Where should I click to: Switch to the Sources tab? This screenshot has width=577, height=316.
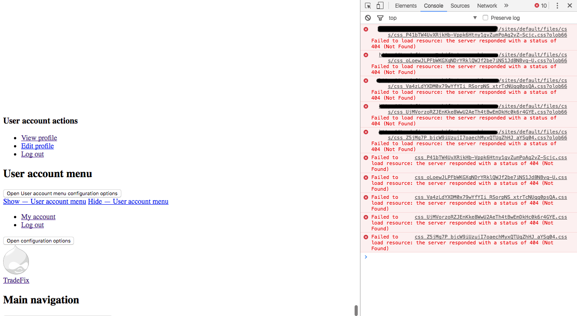pyautogui.click(x=460, y=6)
